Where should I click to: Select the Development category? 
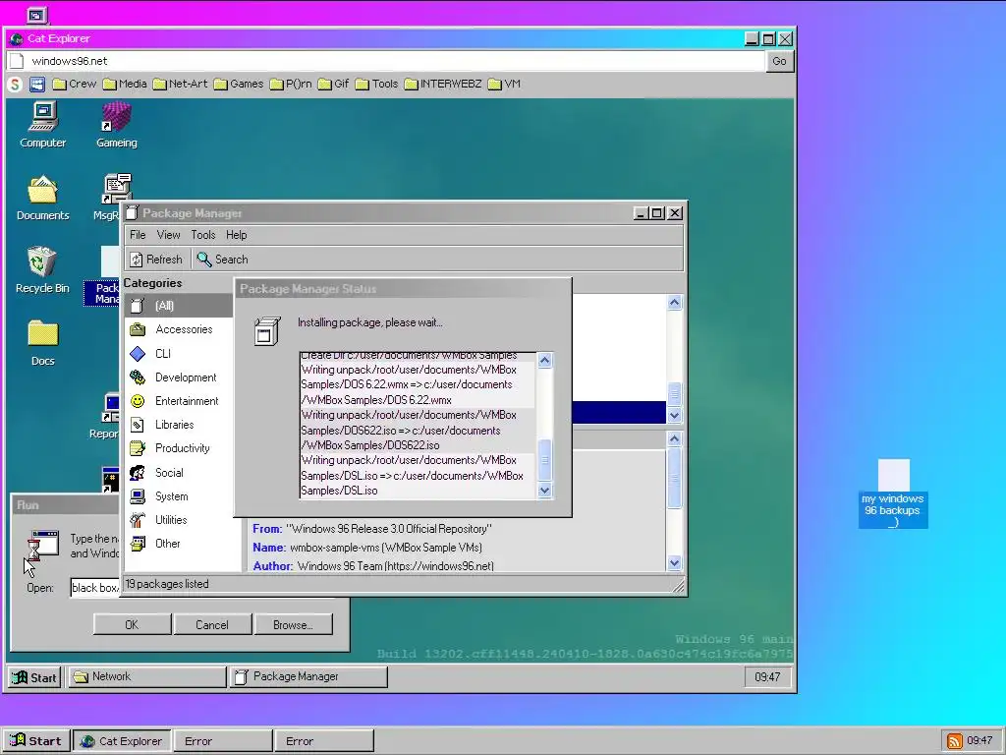179,377
